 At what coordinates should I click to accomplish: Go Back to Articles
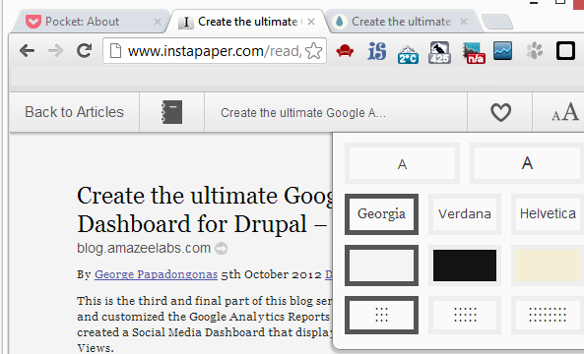pyautogui.click(x=74, y=112)
